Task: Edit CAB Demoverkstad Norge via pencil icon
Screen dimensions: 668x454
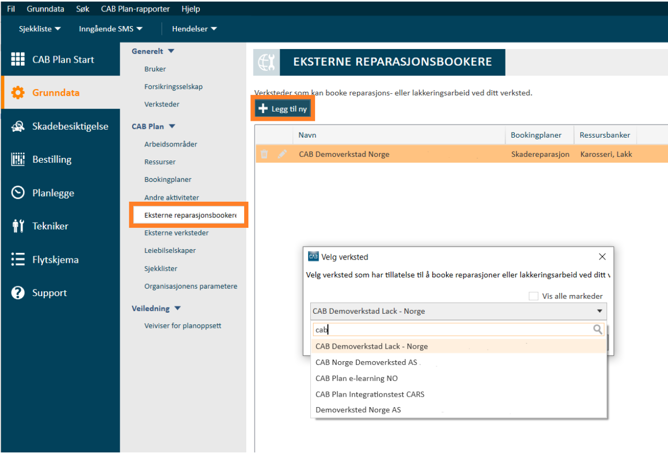Action: coord(282,154)
